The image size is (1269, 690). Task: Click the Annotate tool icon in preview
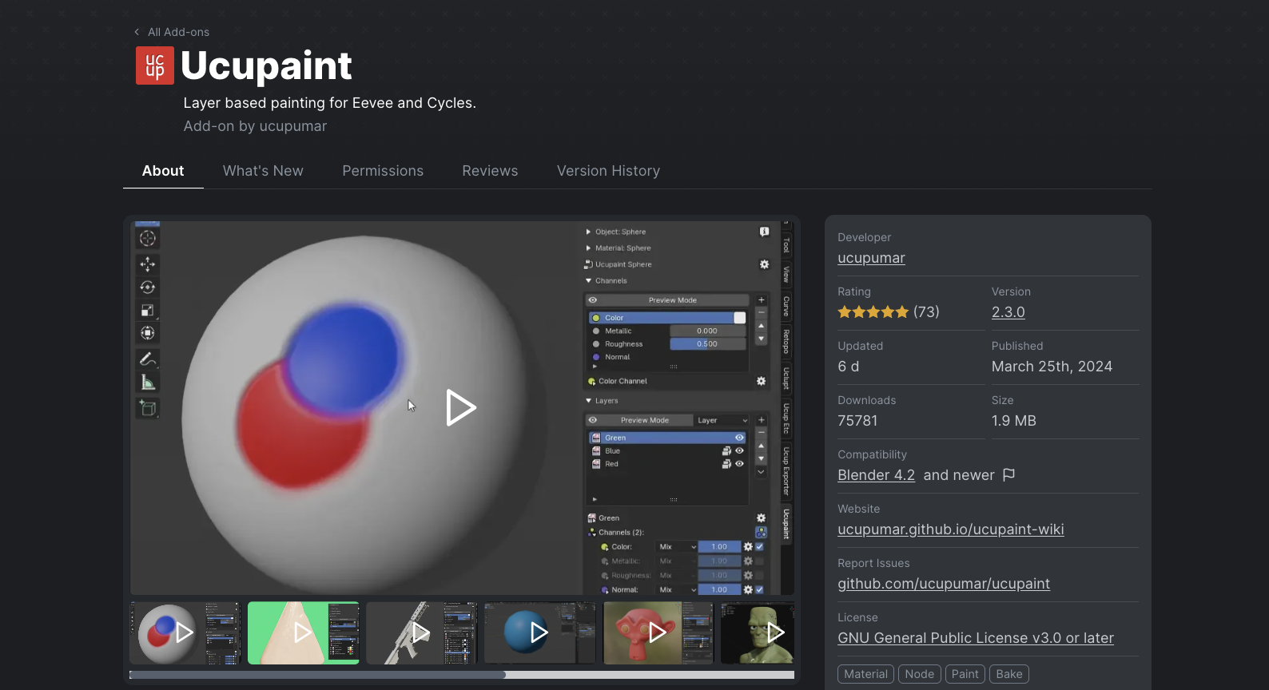(148, 359)
